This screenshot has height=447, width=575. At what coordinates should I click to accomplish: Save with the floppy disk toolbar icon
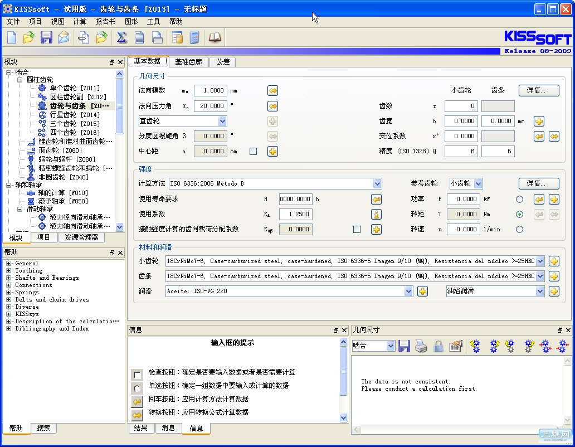click(x=46, y=37)
